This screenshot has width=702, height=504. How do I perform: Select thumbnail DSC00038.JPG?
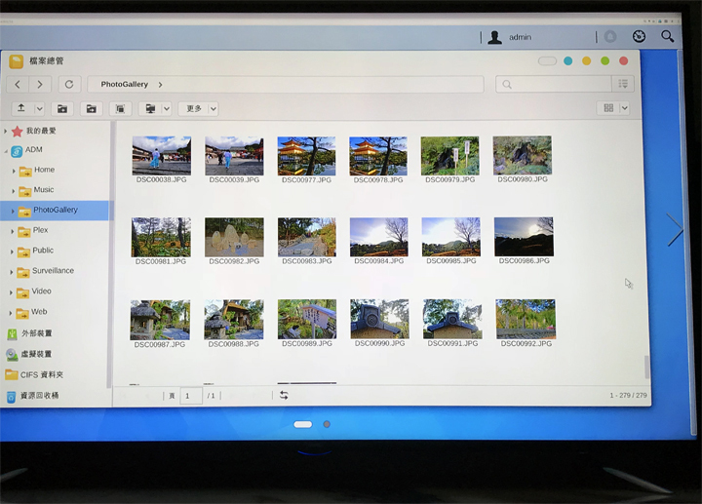coord(162,156)
